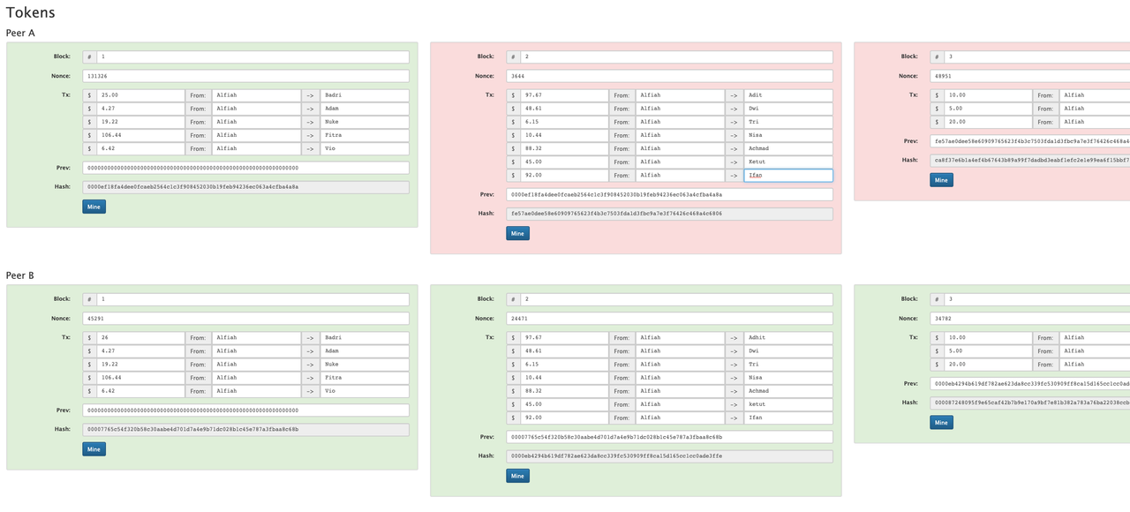The width and height of the screenshot is (1130, 512).
Task: Edit the block number field of Peer A block 2
Action: [676, 56]
